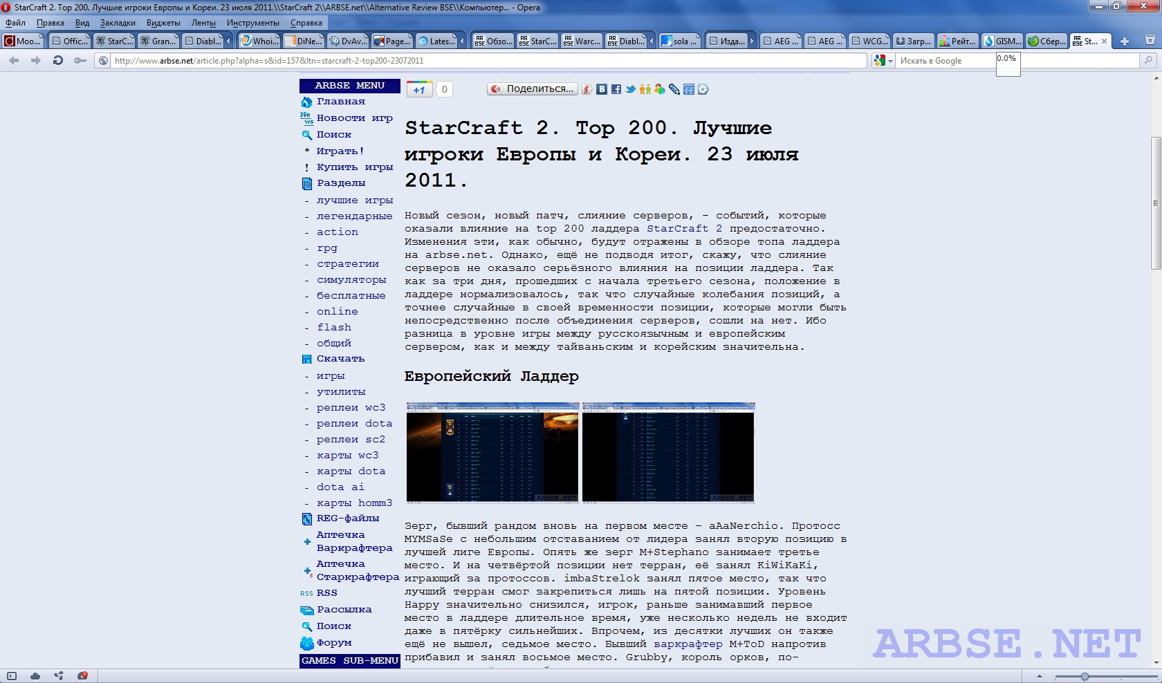
Task: Switch to the Whoi... tab
Action: pyautogui.click(x=259, y=41)
